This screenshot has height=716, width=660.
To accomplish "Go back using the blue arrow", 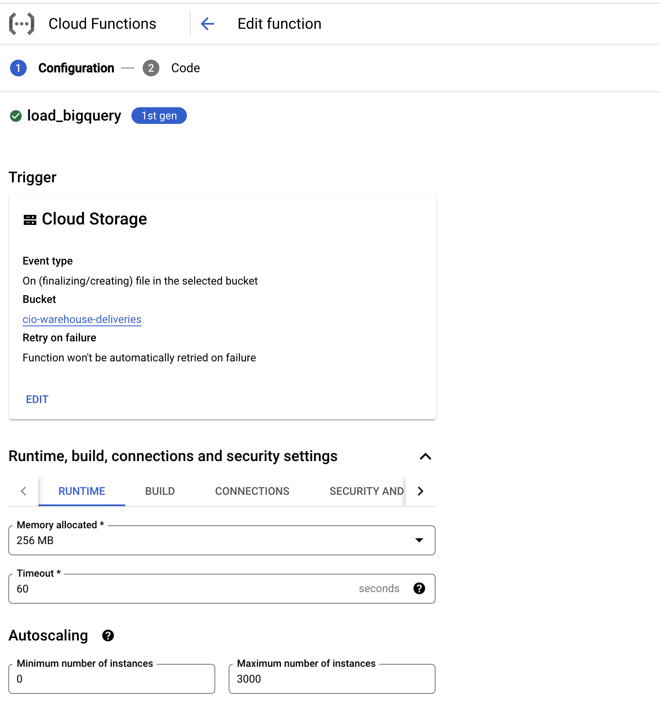I will [207, 24].
